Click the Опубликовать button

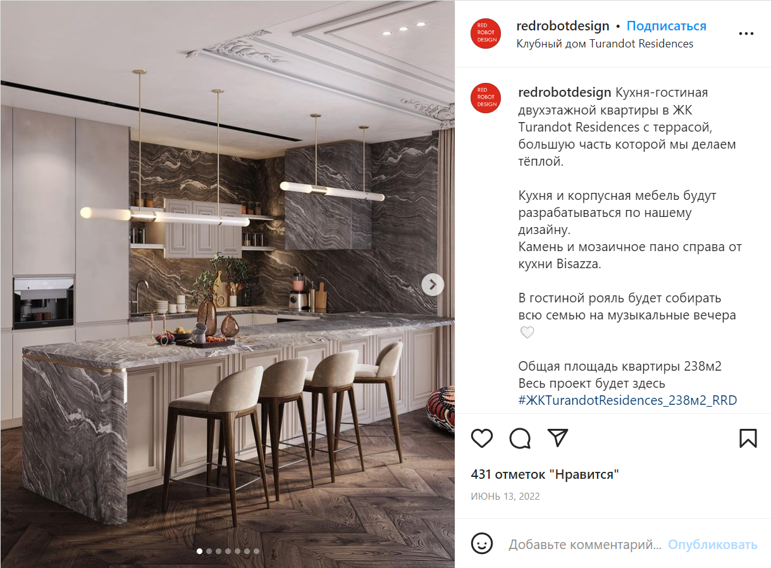click(x=713, y=545)
